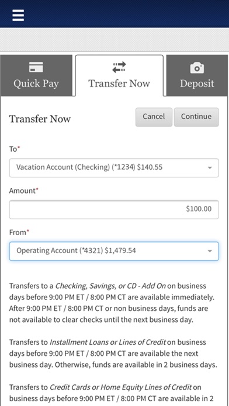Image resolution: width=229 pixels, height=406 pixels.
Task: Open the To account dropdown
Action: (x=114, y=168)
